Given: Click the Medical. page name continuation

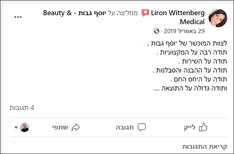Looking at the screenshot, I should coord(192,22).
